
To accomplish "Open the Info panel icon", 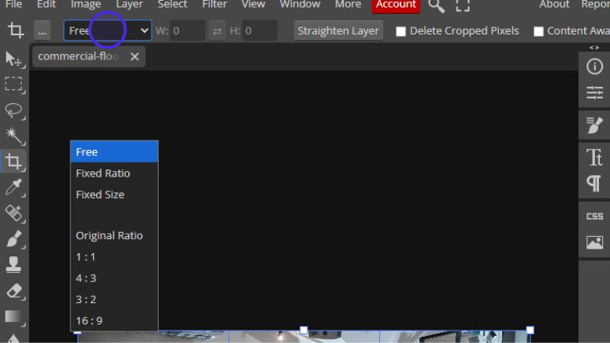I will (594, 67).
